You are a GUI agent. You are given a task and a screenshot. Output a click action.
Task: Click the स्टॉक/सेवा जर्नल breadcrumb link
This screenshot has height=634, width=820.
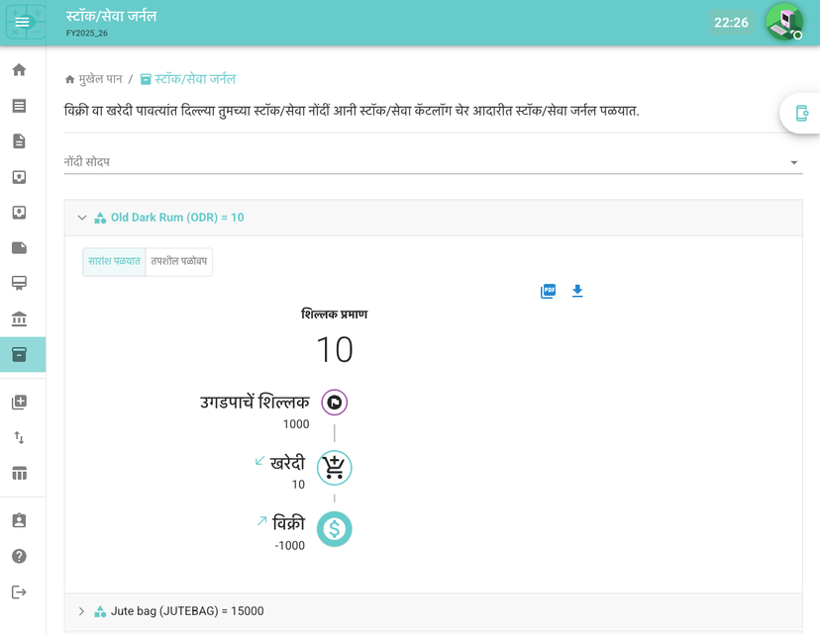point(194,79)
